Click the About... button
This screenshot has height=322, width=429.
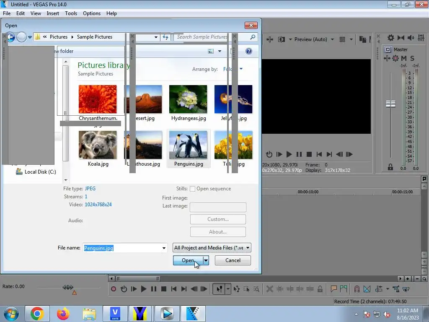coord(218,232)
